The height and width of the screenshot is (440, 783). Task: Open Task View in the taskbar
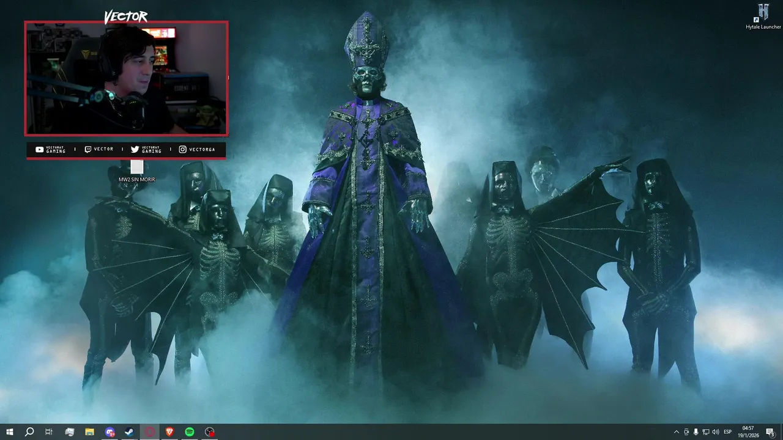pyautogui.click(x=49, y=432)
